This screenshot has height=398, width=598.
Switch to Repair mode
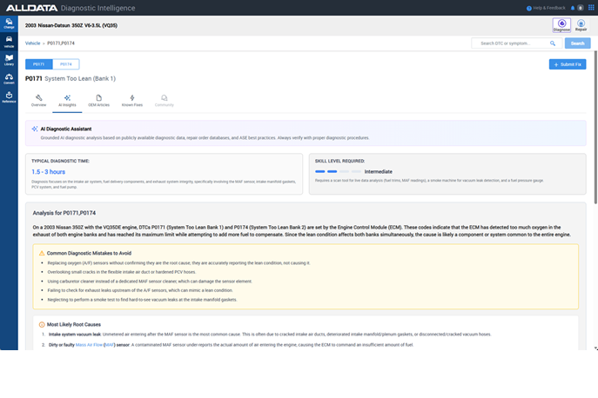tap(581, 25)
